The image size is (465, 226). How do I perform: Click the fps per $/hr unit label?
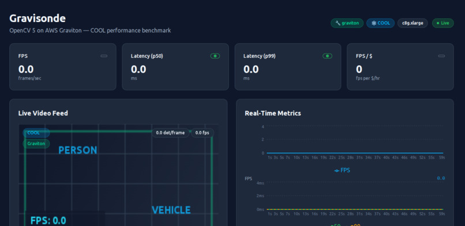tap(367, 78)
